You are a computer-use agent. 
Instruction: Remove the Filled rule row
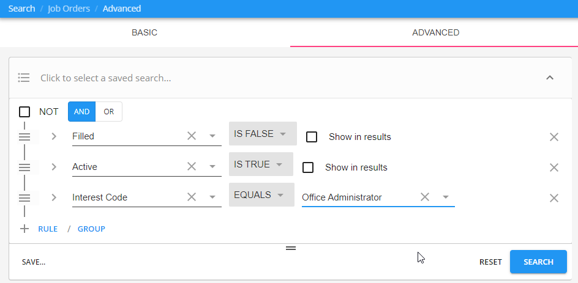554,137
